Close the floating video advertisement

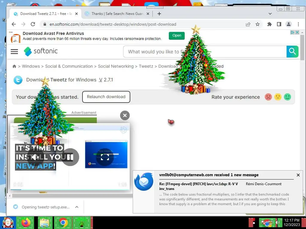[x=125, y=115]
